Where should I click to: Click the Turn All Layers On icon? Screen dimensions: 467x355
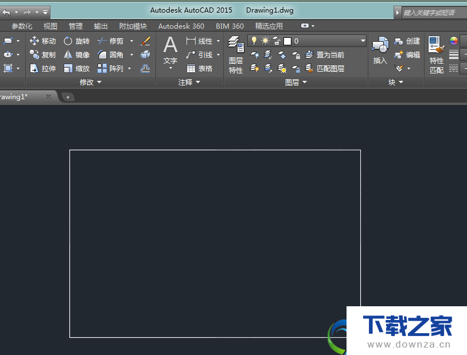(254, 68)
